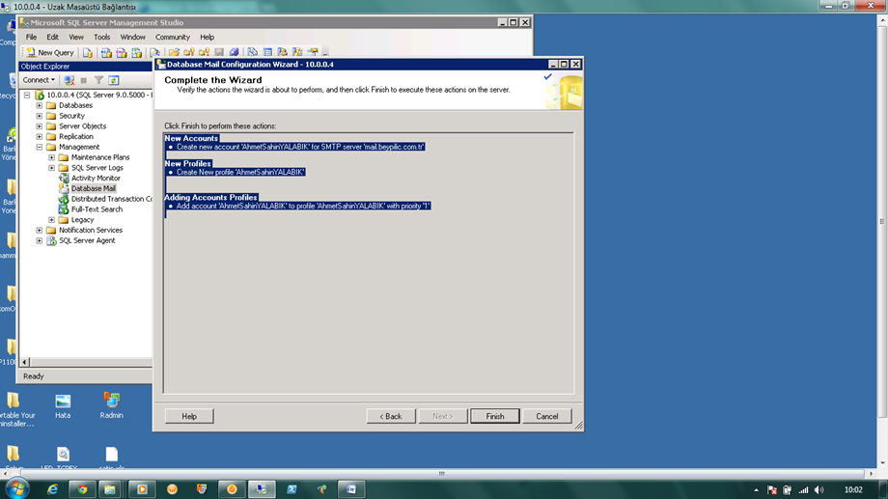
Task: Click the disabled Next button
Action: [x=443, y=416]
